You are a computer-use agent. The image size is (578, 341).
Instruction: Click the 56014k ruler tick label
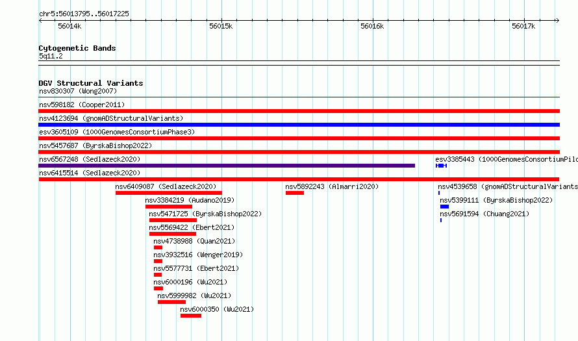[x=69, y=26]
